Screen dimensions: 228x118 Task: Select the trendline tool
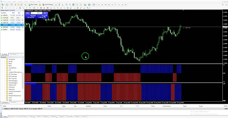click(x=17, y=8)
